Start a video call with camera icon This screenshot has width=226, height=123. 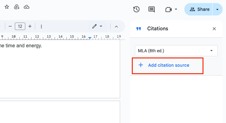click(x=169, y=10)
